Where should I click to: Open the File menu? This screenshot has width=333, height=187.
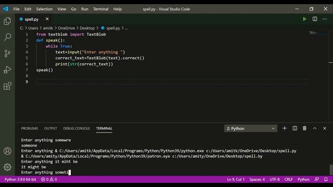click(16, 9)
